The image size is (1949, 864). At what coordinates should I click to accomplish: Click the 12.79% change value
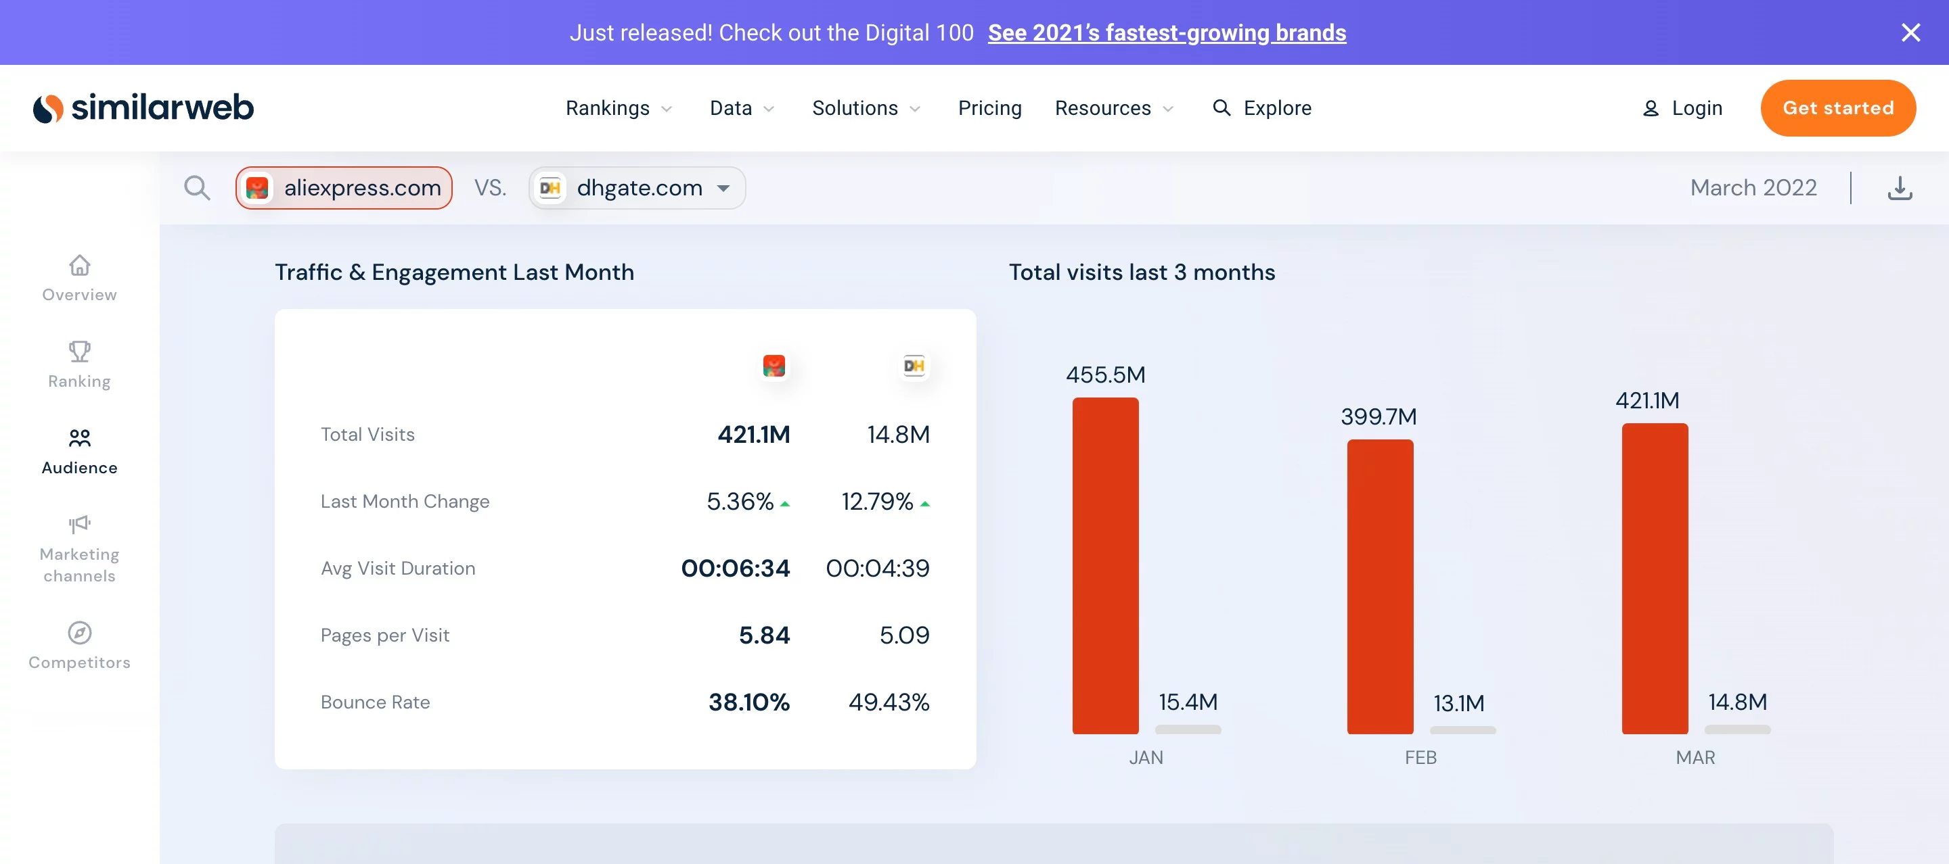pyautogui.click(x=877, y=501)
